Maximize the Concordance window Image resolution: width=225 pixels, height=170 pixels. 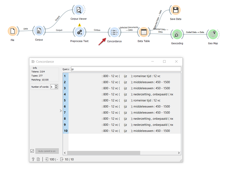[164, 62]
